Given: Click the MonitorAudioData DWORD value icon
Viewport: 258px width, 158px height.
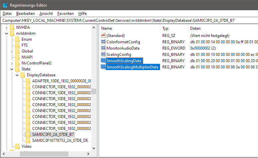Looking at the screenshot, I should 103,48.
